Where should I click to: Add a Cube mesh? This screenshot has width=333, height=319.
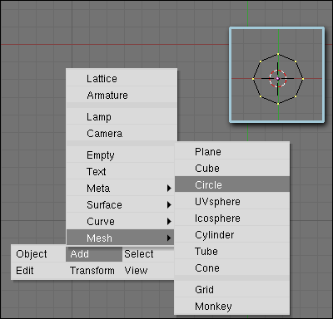[x=232, y=169]
